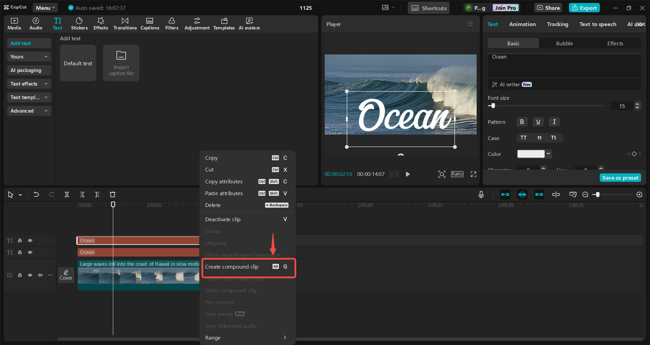Toggle italic text pattern
This screenshot has height=345, width=650.
tap(554, 122)
